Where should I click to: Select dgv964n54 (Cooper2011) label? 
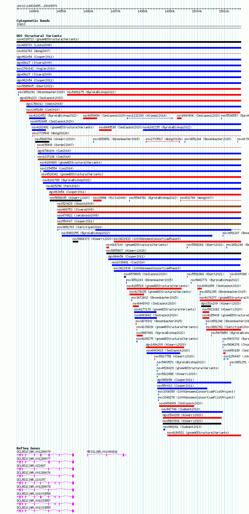pyautogui.click(x=127, y=256)
